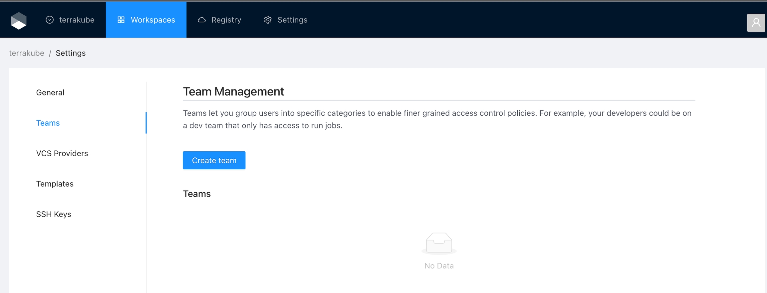Screen dimensions: 767x293
Task: Switch to the Templates settings tab
Action: 55,184
